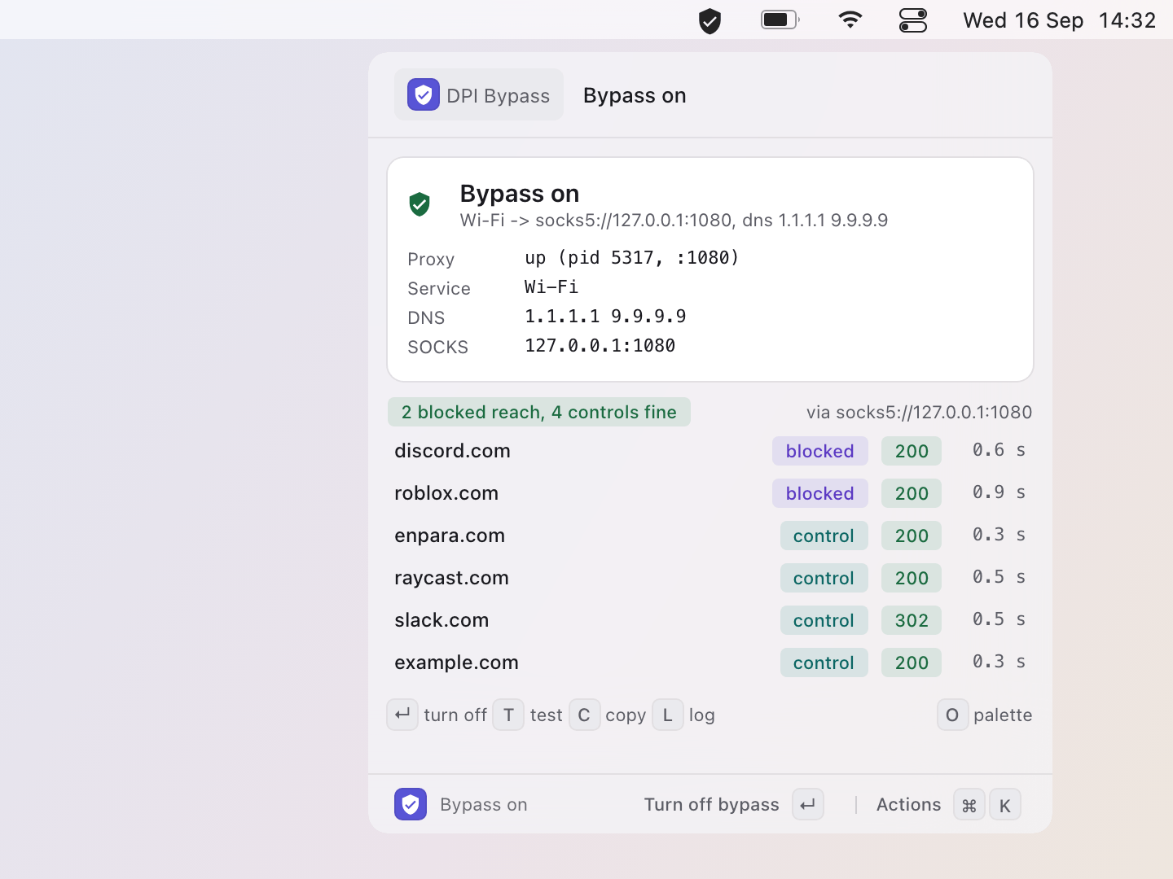The image size is (1173, 879).
Task: Click the blocked tag for discord.com
Action: click(x=820, y=451)
